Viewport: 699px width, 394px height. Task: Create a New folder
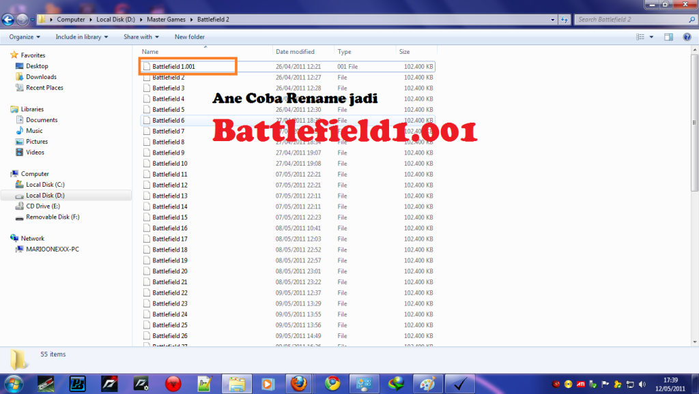[190, 37]
